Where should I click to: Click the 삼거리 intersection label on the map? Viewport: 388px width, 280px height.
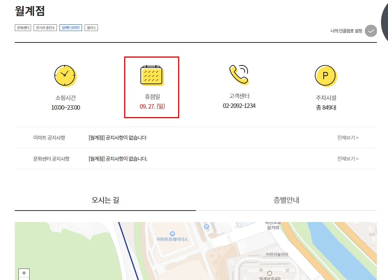click(273, 228)
